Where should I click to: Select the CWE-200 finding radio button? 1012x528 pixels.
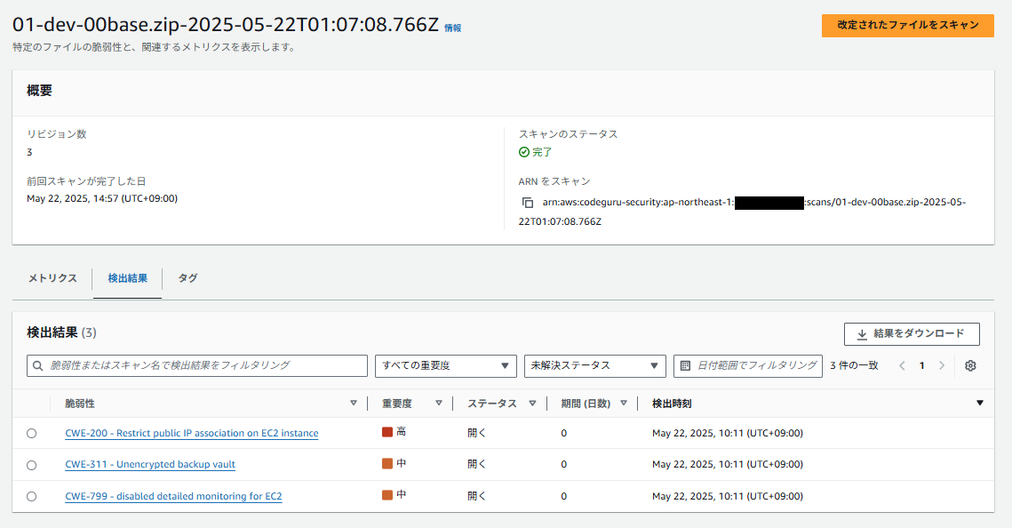click(x=32, y=433)
